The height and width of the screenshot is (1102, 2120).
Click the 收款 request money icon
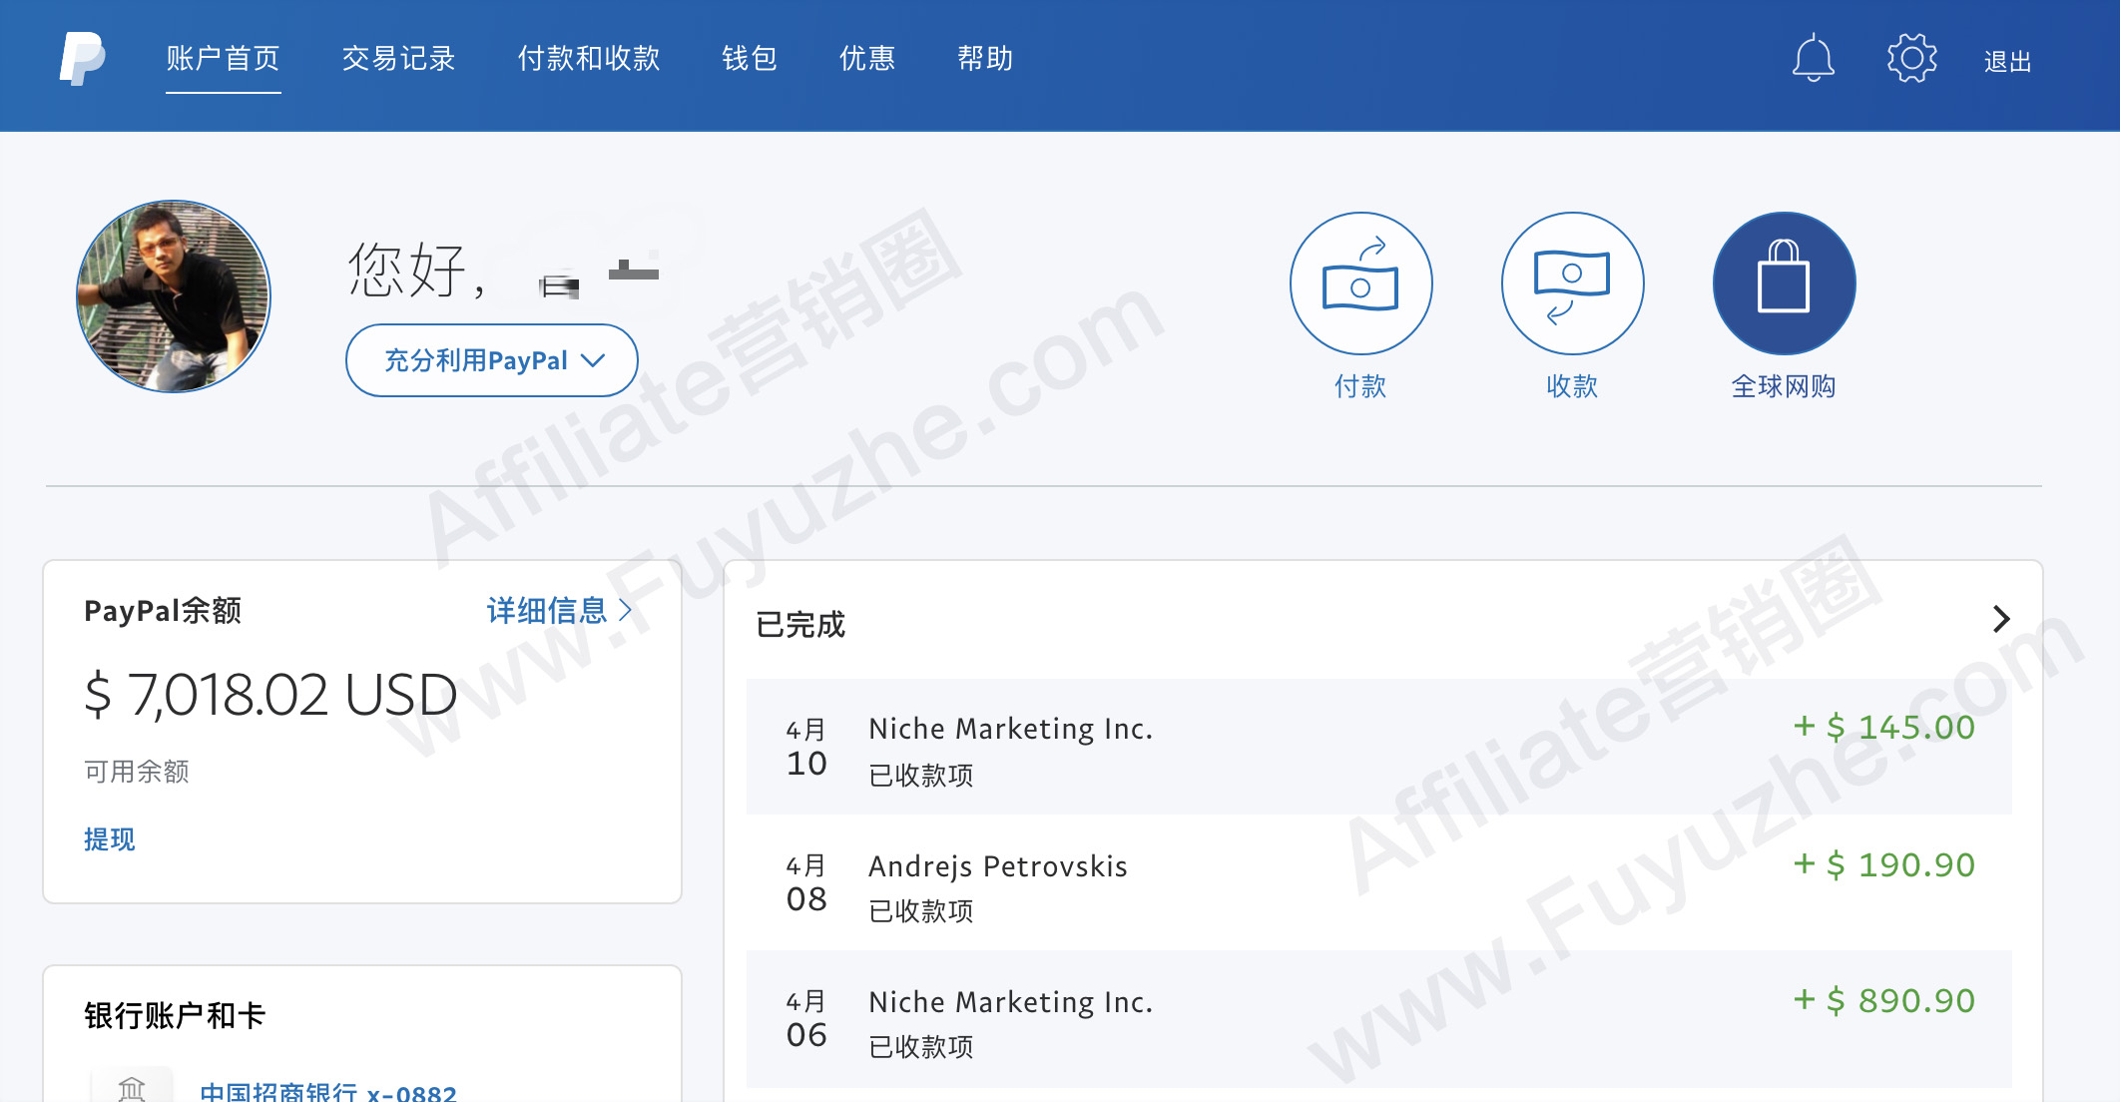pos(1572,283)
